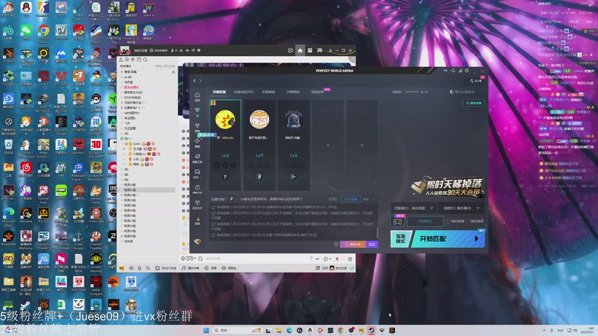
Task: Click the 开始匹配 start matching button
Action: (x=449, y=239)
